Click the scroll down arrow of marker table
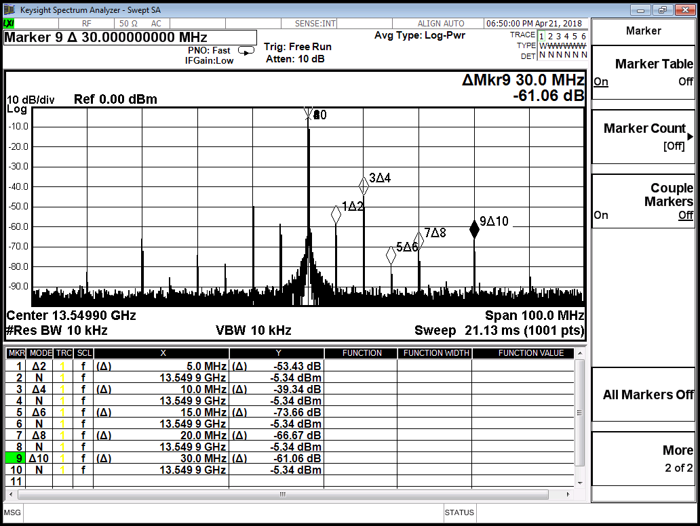The image size is (700, 526). point(580,483)
